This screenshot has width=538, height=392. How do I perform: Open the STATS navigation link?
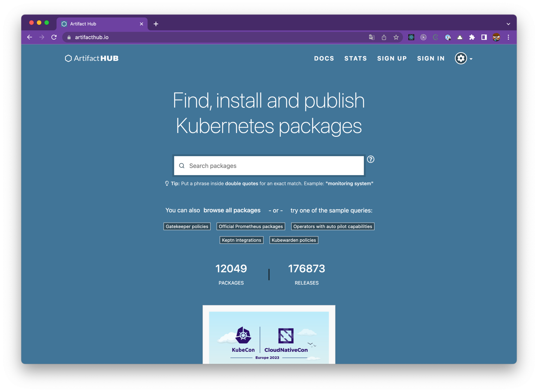(356, 58)
